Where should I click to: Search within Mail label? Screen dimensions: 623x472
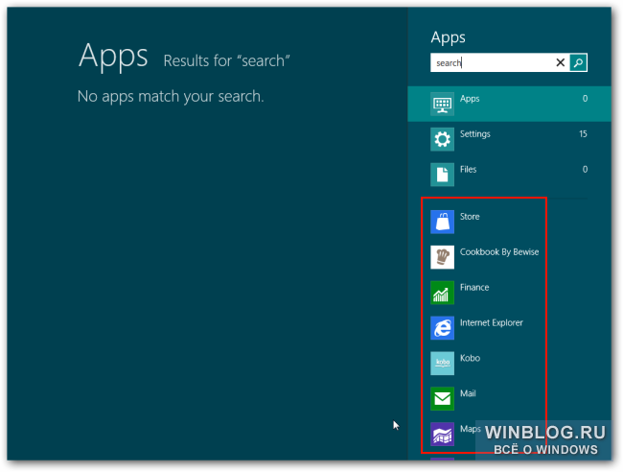[468, 393]
